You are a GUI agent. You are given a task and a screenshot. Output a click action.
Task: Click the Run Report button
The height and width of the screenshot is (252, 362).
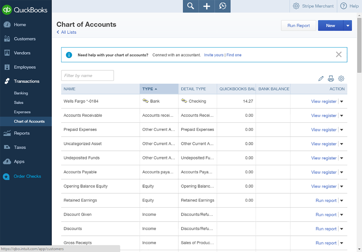pyautogui.click(x=298, y=26)
